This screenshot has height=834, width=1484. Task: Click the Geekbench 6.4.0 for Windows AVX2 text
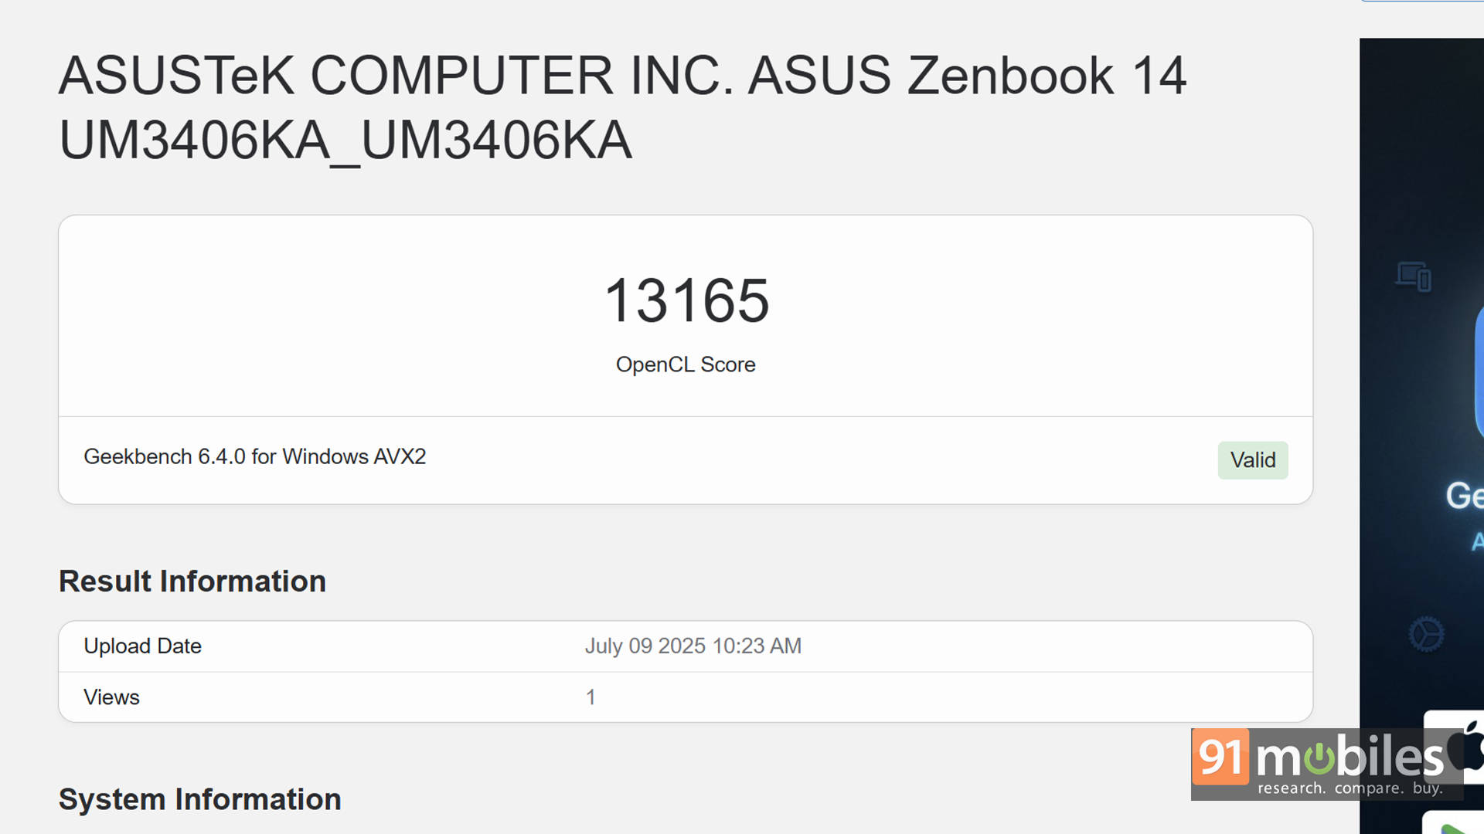pos(254,457)
